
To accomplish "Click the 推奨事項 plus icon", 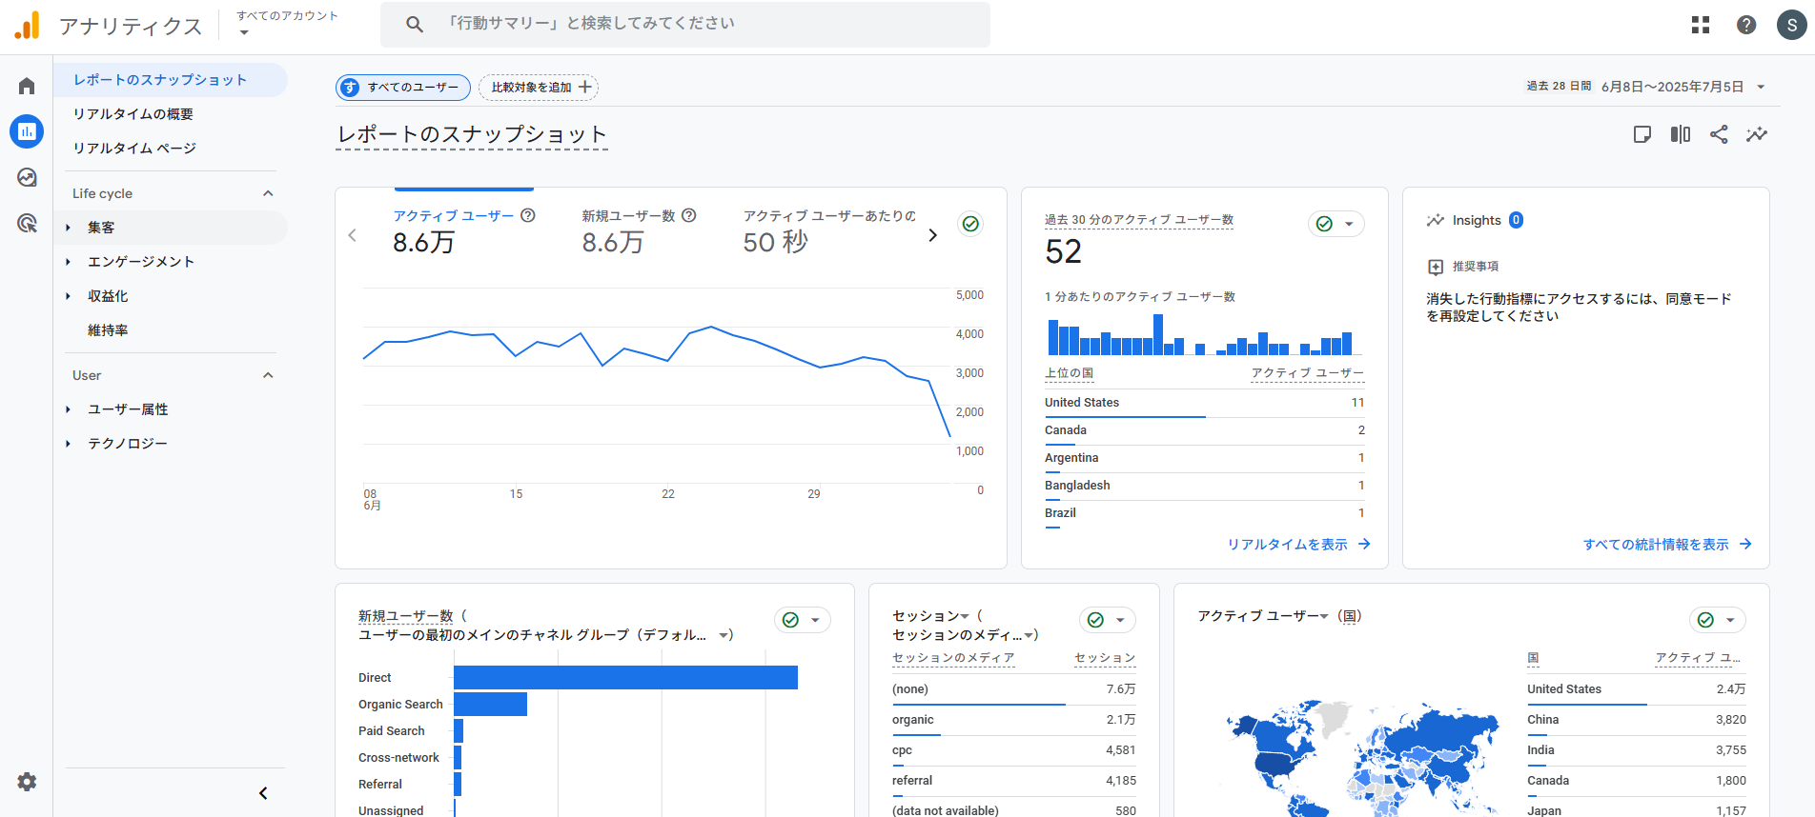I will tap(1436, 267).
